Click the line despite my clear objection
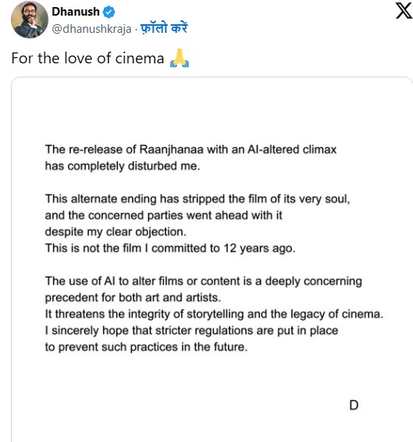Screen dimensions: 413x442 click(116, 232)
